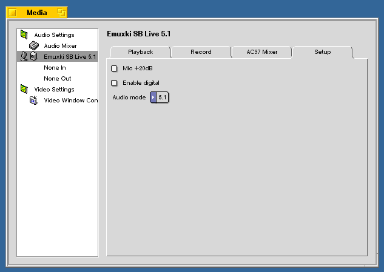This screenshot has width=384, height=272.
Task: Select the Setup tab
Action: pos(322,52)
